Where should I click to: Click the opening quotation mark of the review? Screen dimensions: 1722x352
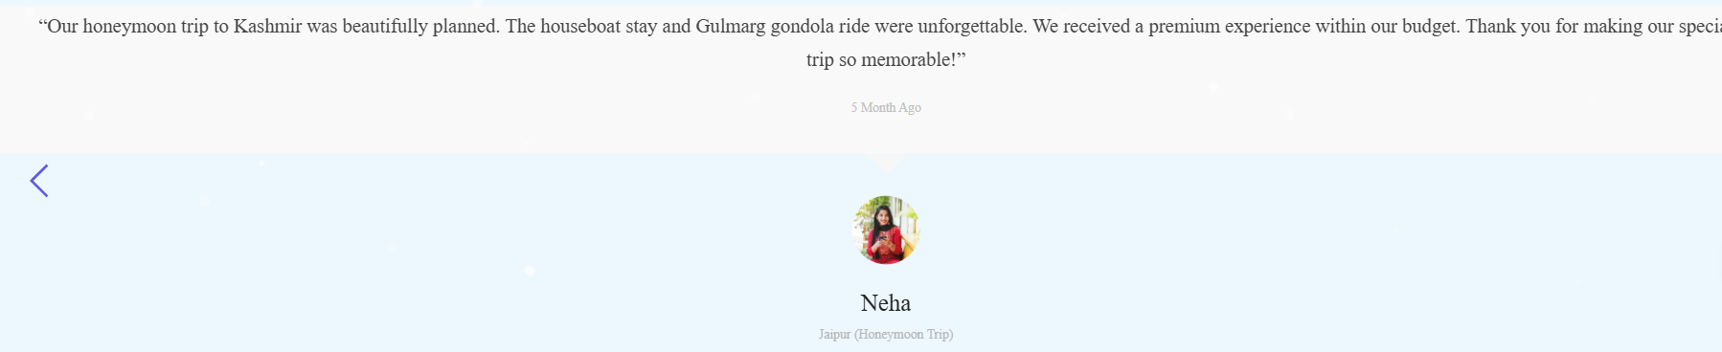pos(42,21)
